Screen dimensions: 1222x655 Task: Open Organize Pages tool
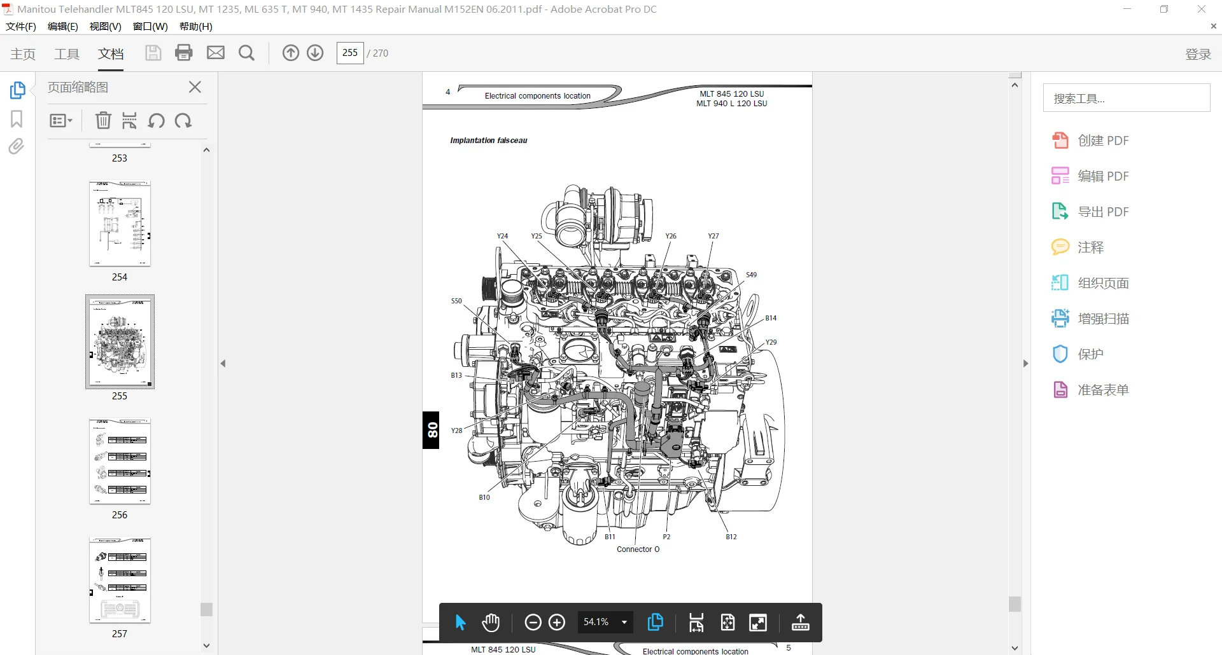click(1092, 283)
